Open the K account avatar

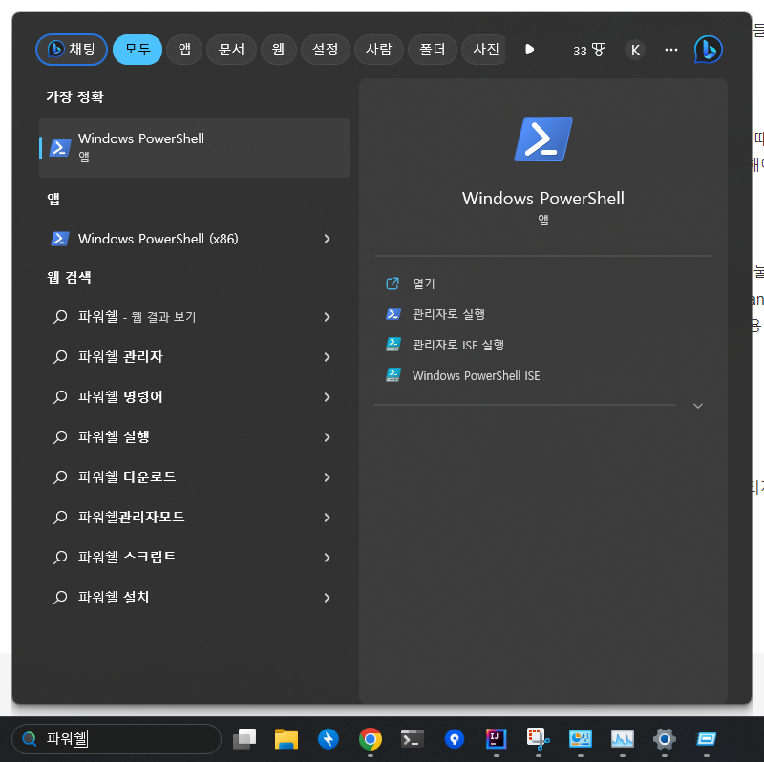[x=635, y=50]
